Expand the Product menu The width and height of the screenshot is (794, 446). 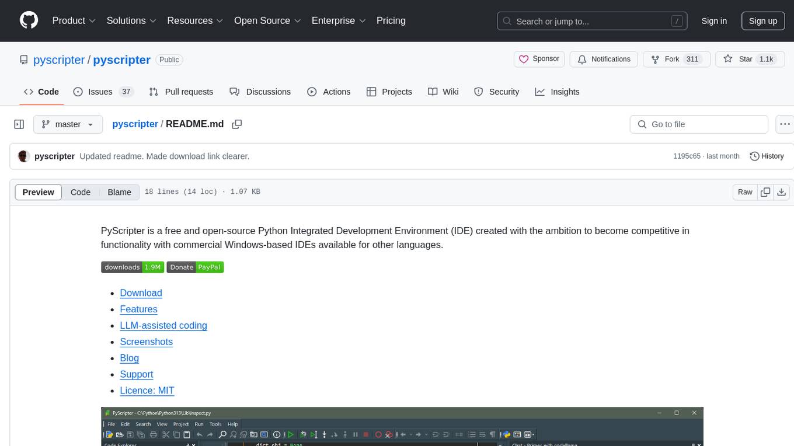click(x=74, y=20)
